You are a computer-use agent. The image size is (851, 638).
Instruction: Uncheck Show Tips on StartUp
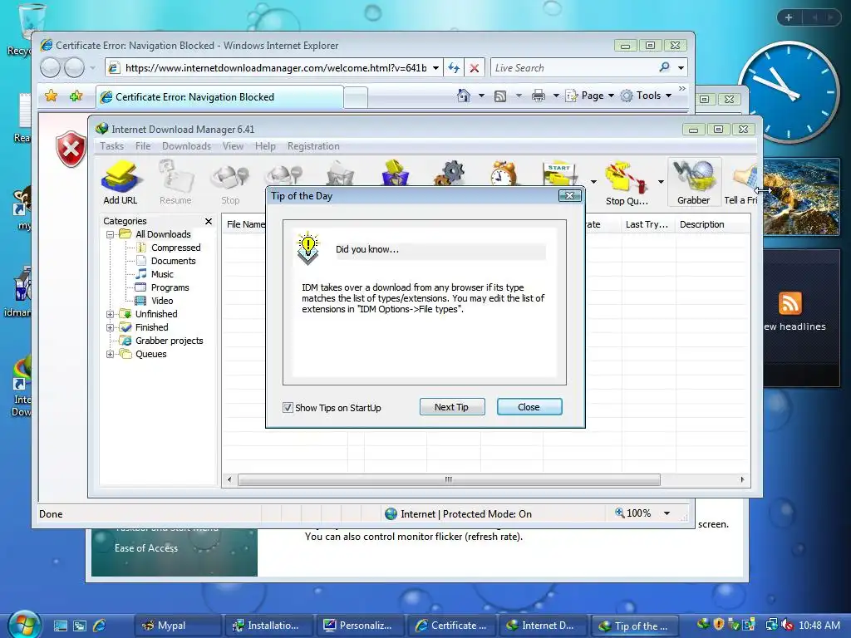pos(288,407)
